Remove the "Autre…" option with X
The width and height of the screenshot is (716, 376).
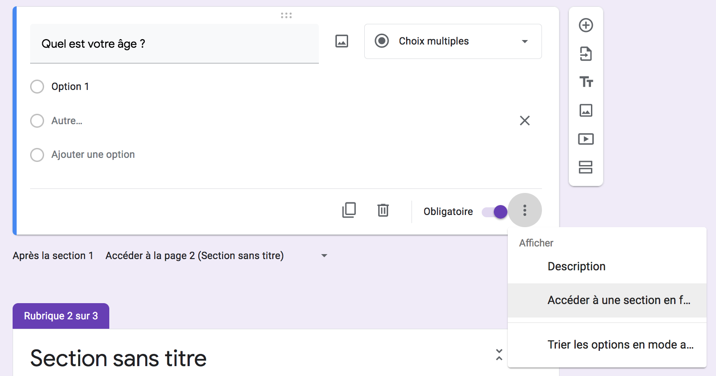[x=525, y=121]
